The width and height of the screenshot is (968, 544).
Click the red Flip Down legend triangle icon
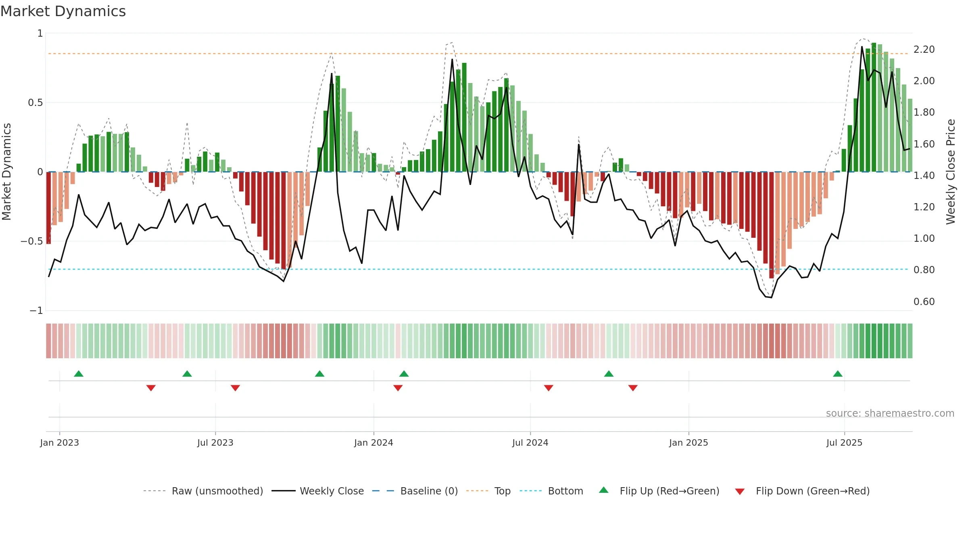point(740,492)
